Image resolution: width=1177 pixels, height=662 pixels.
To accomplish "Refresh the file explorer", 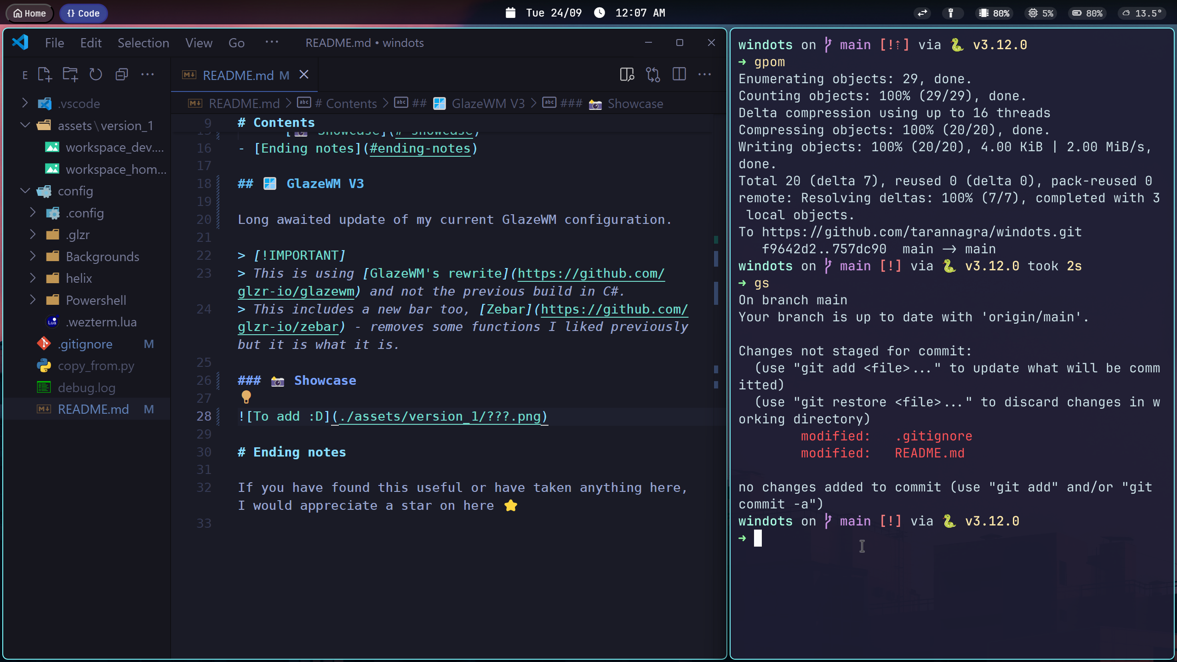I will pos(96,74).
